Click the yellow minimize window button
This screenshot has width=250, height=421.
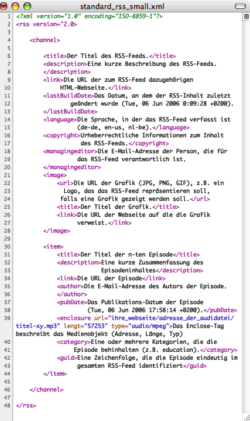15,6
